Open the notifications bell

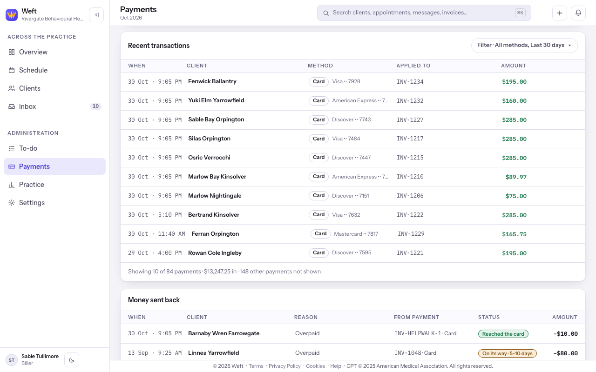pyautogui.click(x=578, y=13)
